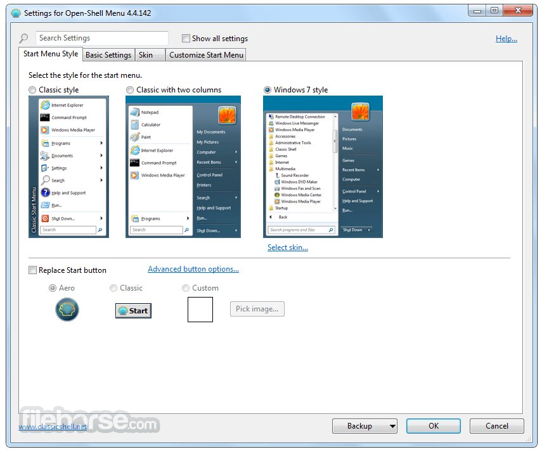Focus the Search Settings input field
This screenshot has height=452, width=542.
pyautogui.click(x=101, y=38)
